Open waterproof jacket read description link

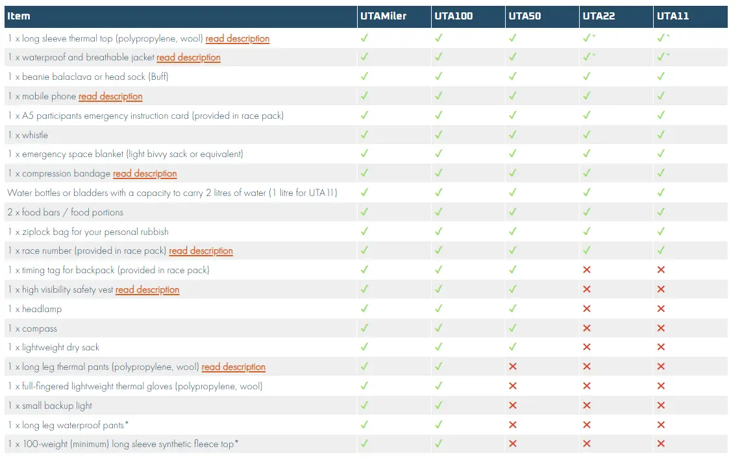(x=188, y=58)
